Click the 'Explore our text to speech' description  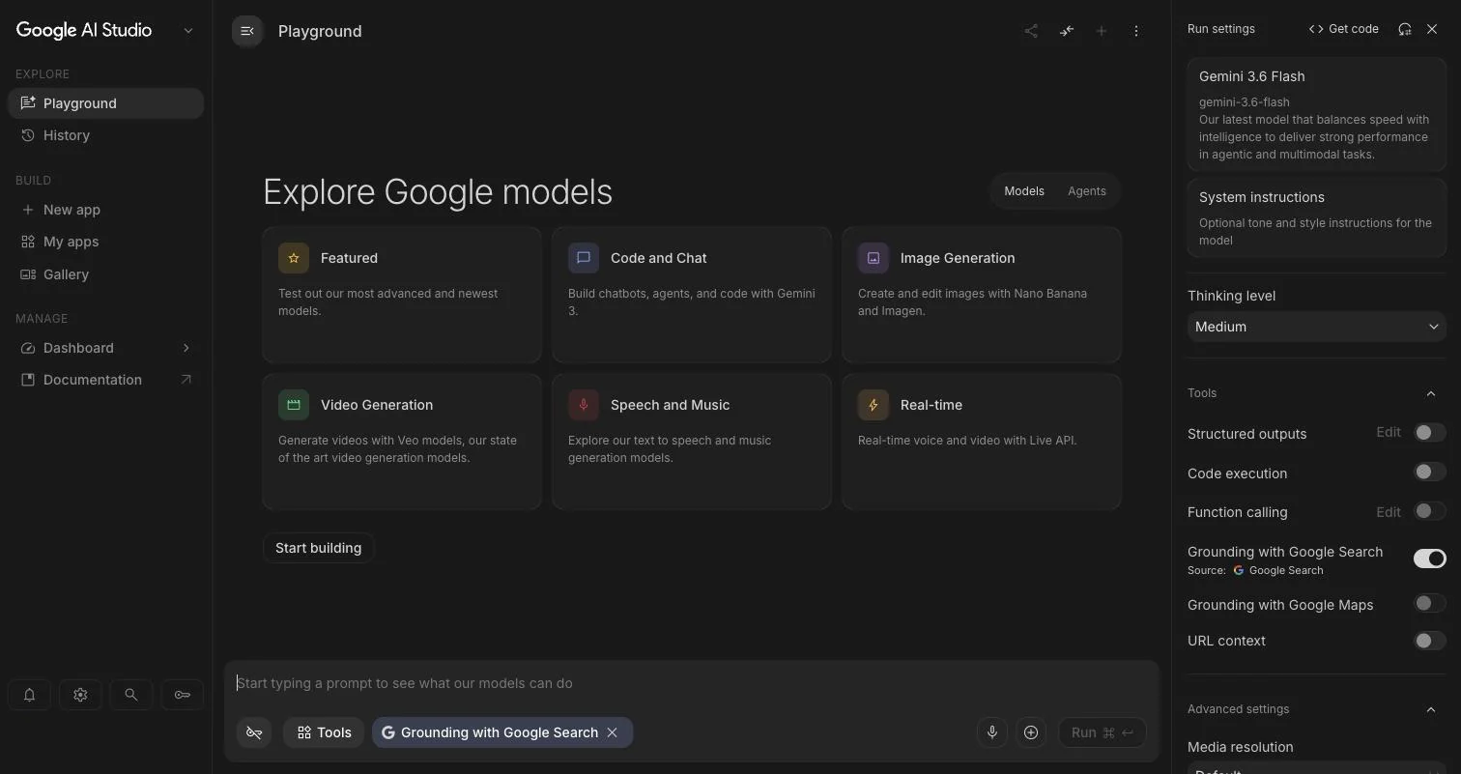(670, 449)
